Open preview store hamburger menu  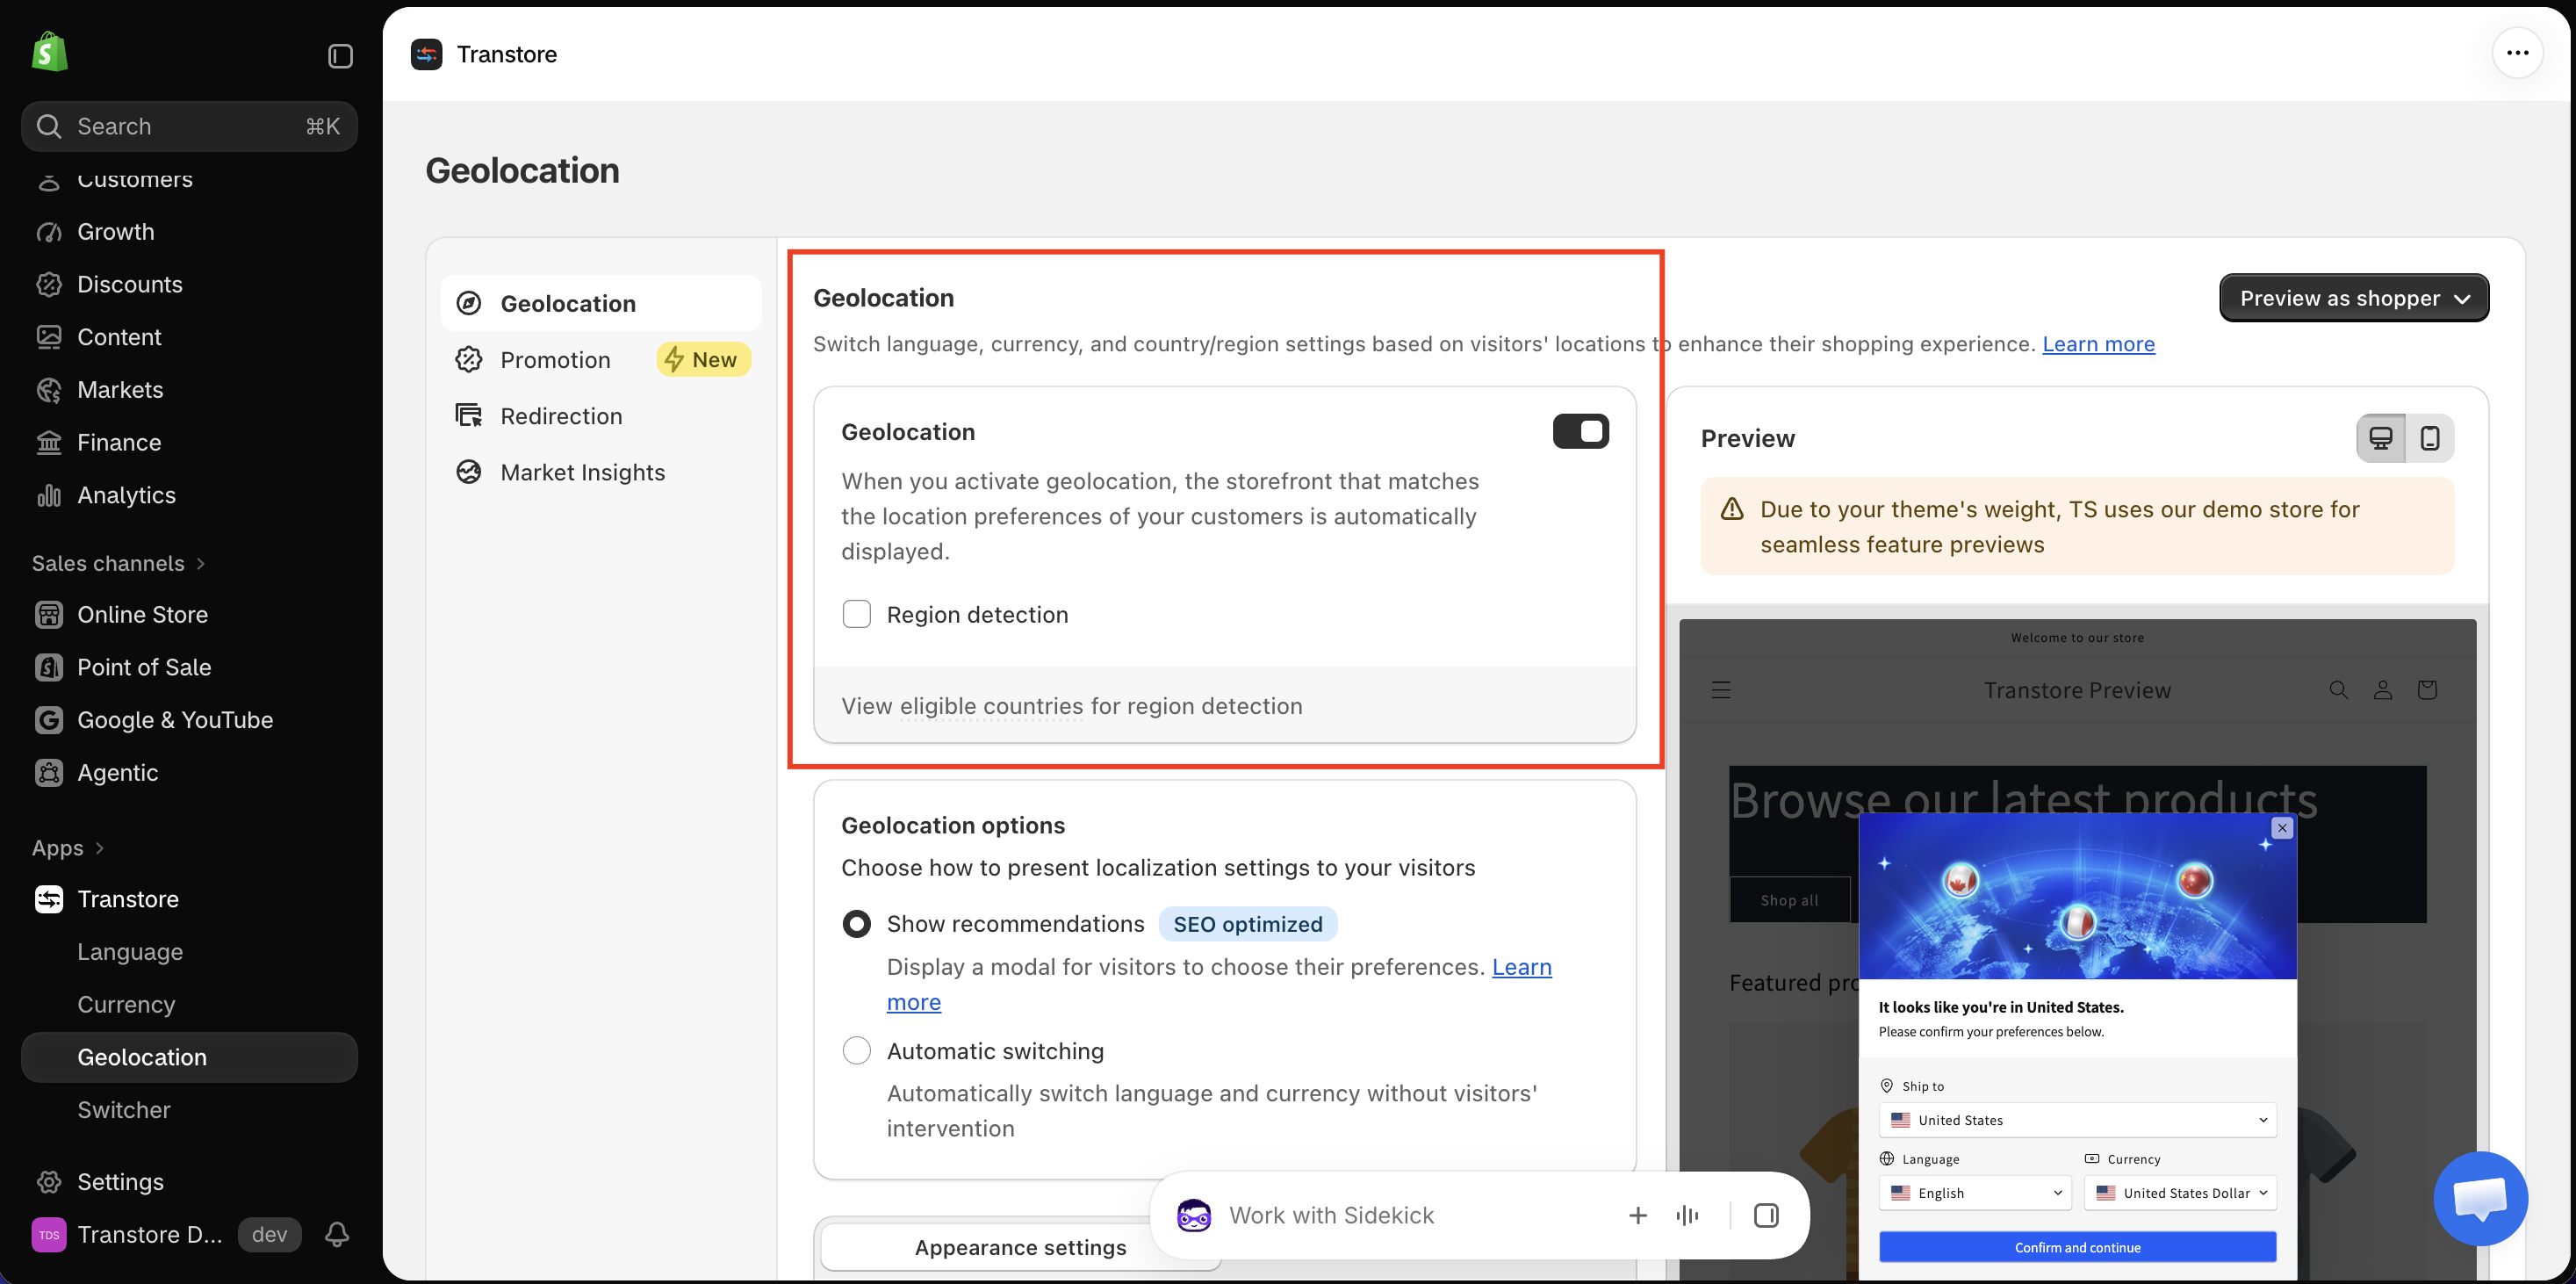(1721, 690)
